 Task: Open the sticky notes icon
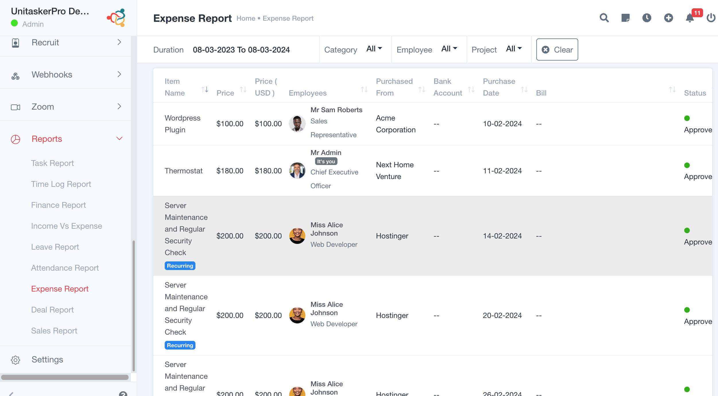point(626,18)
